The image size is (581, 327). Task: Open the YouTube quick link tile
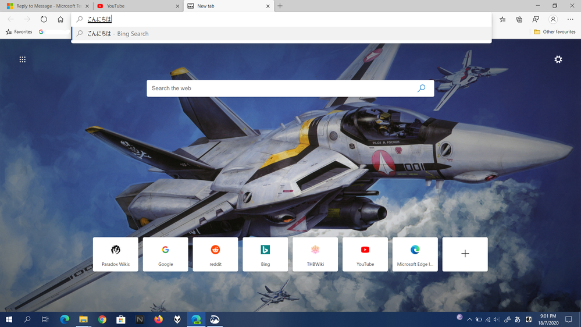coord(365,254)
